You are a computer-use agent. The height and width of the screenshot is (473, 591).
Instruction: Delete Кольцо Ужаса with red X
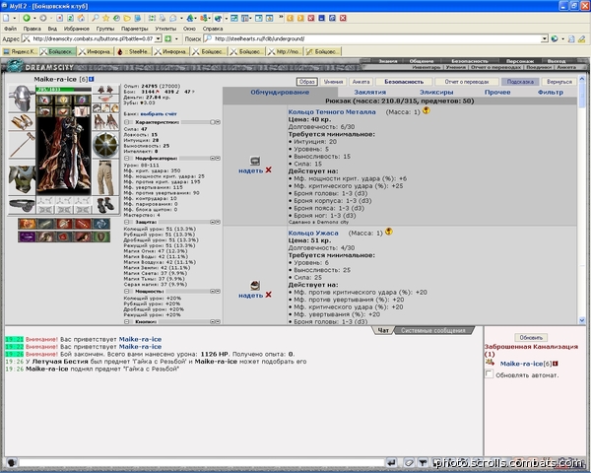pyautogui.click(x=268, y=295)
